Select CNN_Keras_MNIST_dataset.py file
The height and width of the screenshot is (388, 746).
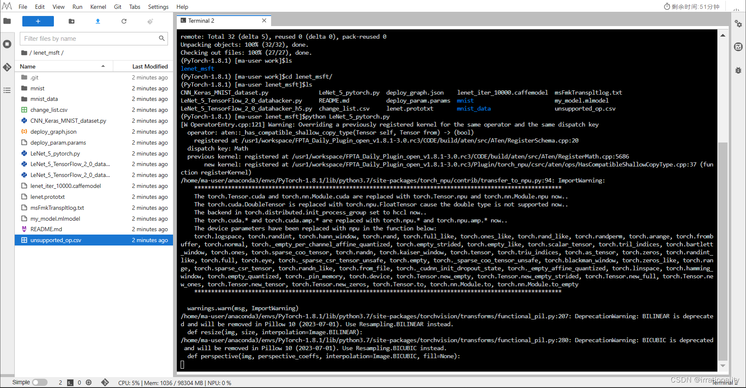94,121
